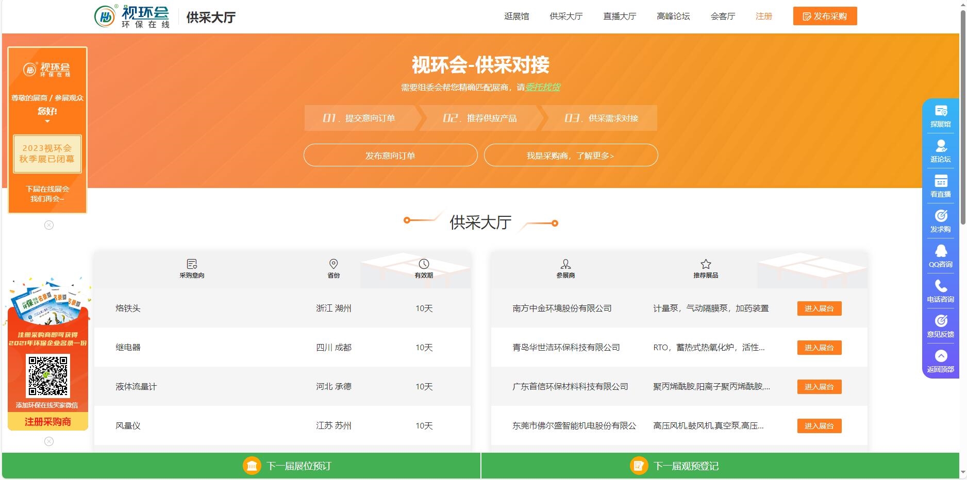Click the 下一届展位预订 bottom bar
Image resolution: width=967 pixels, height=480 pixels.
pyautogui.click(x=241, y=466)
